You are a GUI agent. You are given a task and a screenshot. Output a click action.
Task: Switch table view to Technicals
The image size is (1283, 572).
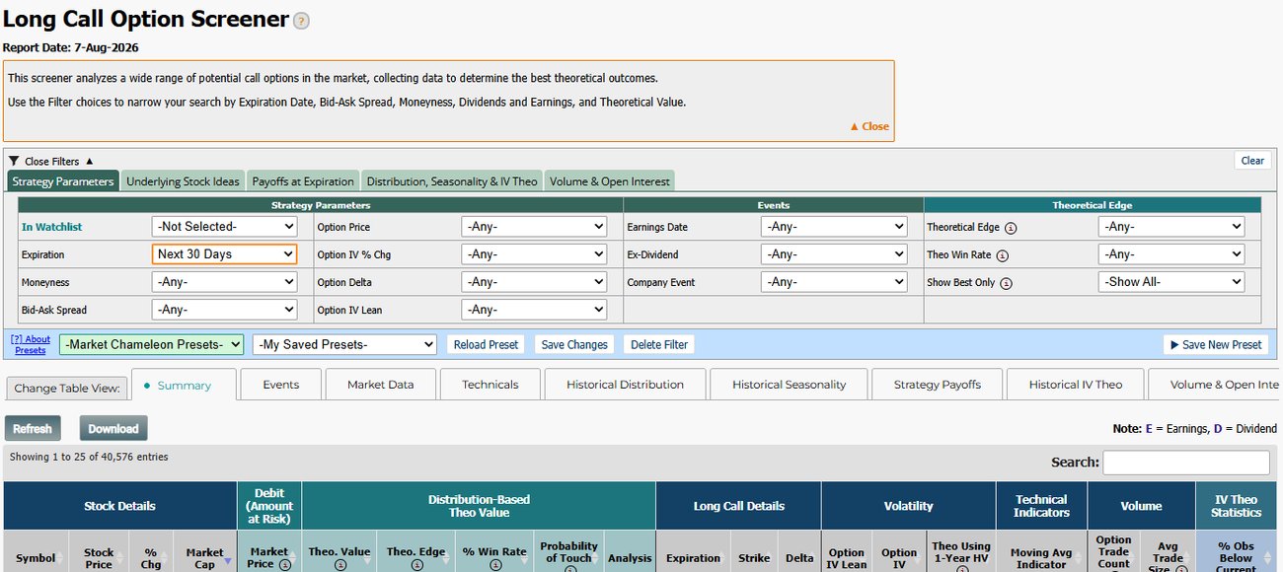490,385
